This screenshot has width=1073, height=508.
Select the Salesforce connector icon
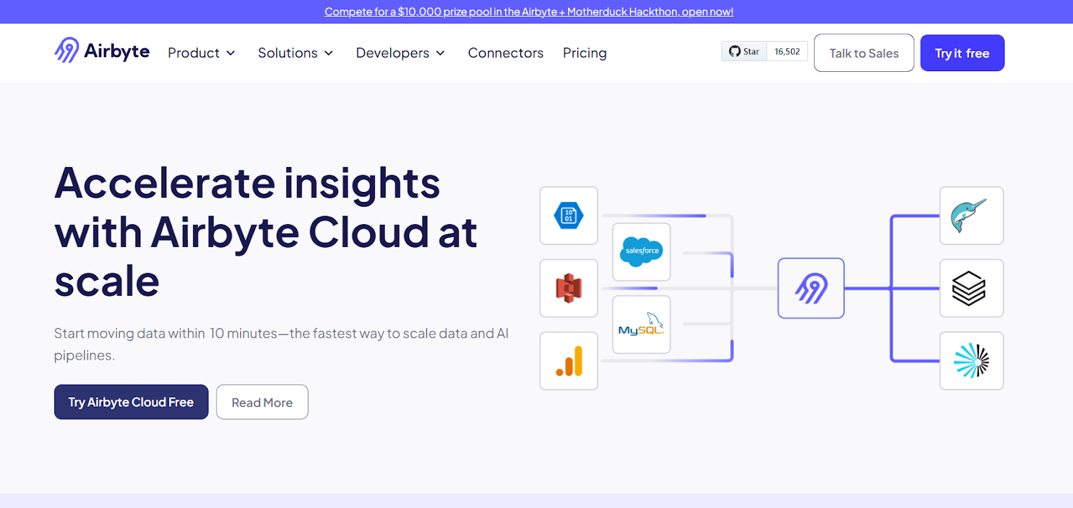pyautogui.click(x=642, y=252)
